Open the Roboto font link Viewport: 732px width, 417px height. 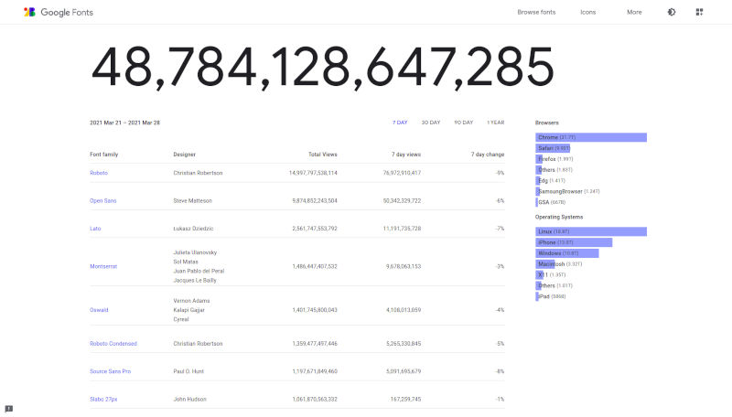(99, 173)
